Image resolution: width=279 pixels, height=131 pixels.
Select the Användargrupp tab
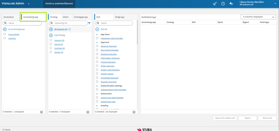33,17
